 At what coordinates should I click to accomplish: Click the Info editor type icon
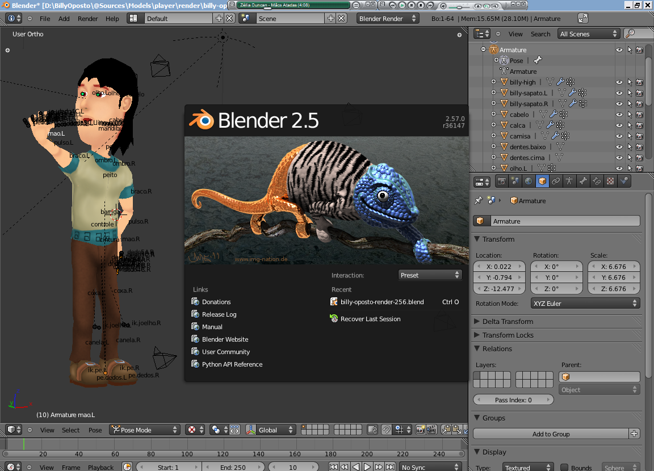(x=14, y=18)
